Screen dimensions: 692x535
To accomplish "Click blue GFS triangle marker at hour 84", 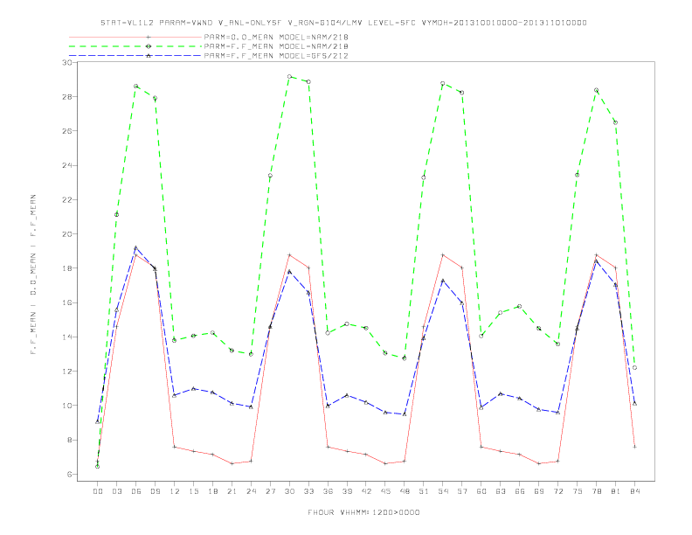I will (x=634, y=404).
